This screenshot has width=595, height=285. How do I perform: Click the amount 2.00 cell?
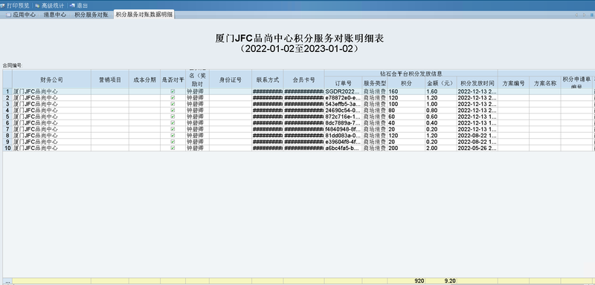click(x=441, y=148)
